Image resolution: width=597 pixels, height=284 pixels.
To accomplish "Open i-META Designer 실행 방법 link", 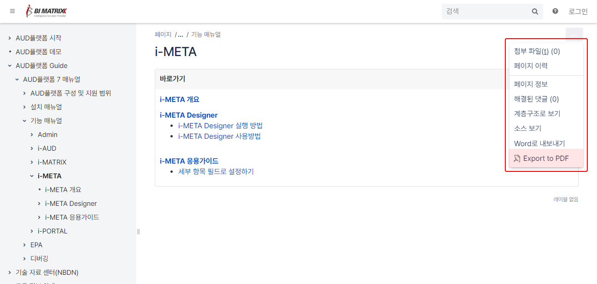I will coord(220,125).
